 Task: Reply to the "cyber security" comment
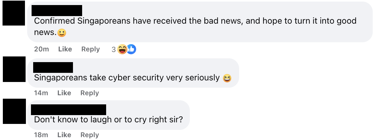(x=89, y=93)
